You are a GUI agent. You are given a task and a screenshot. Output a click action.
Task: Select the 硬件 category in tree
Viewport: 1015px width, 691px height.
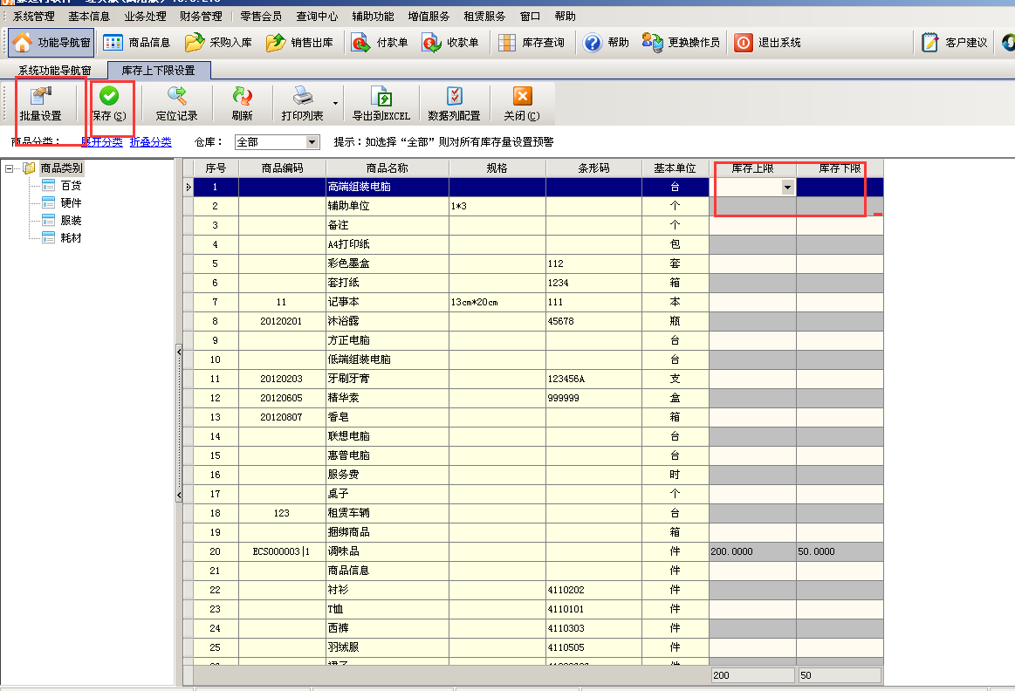point(71,203)
